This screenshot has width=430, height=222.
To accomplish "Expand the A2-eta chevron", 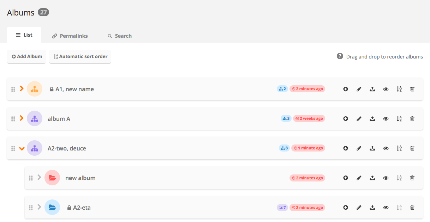I will pos(39,207).
